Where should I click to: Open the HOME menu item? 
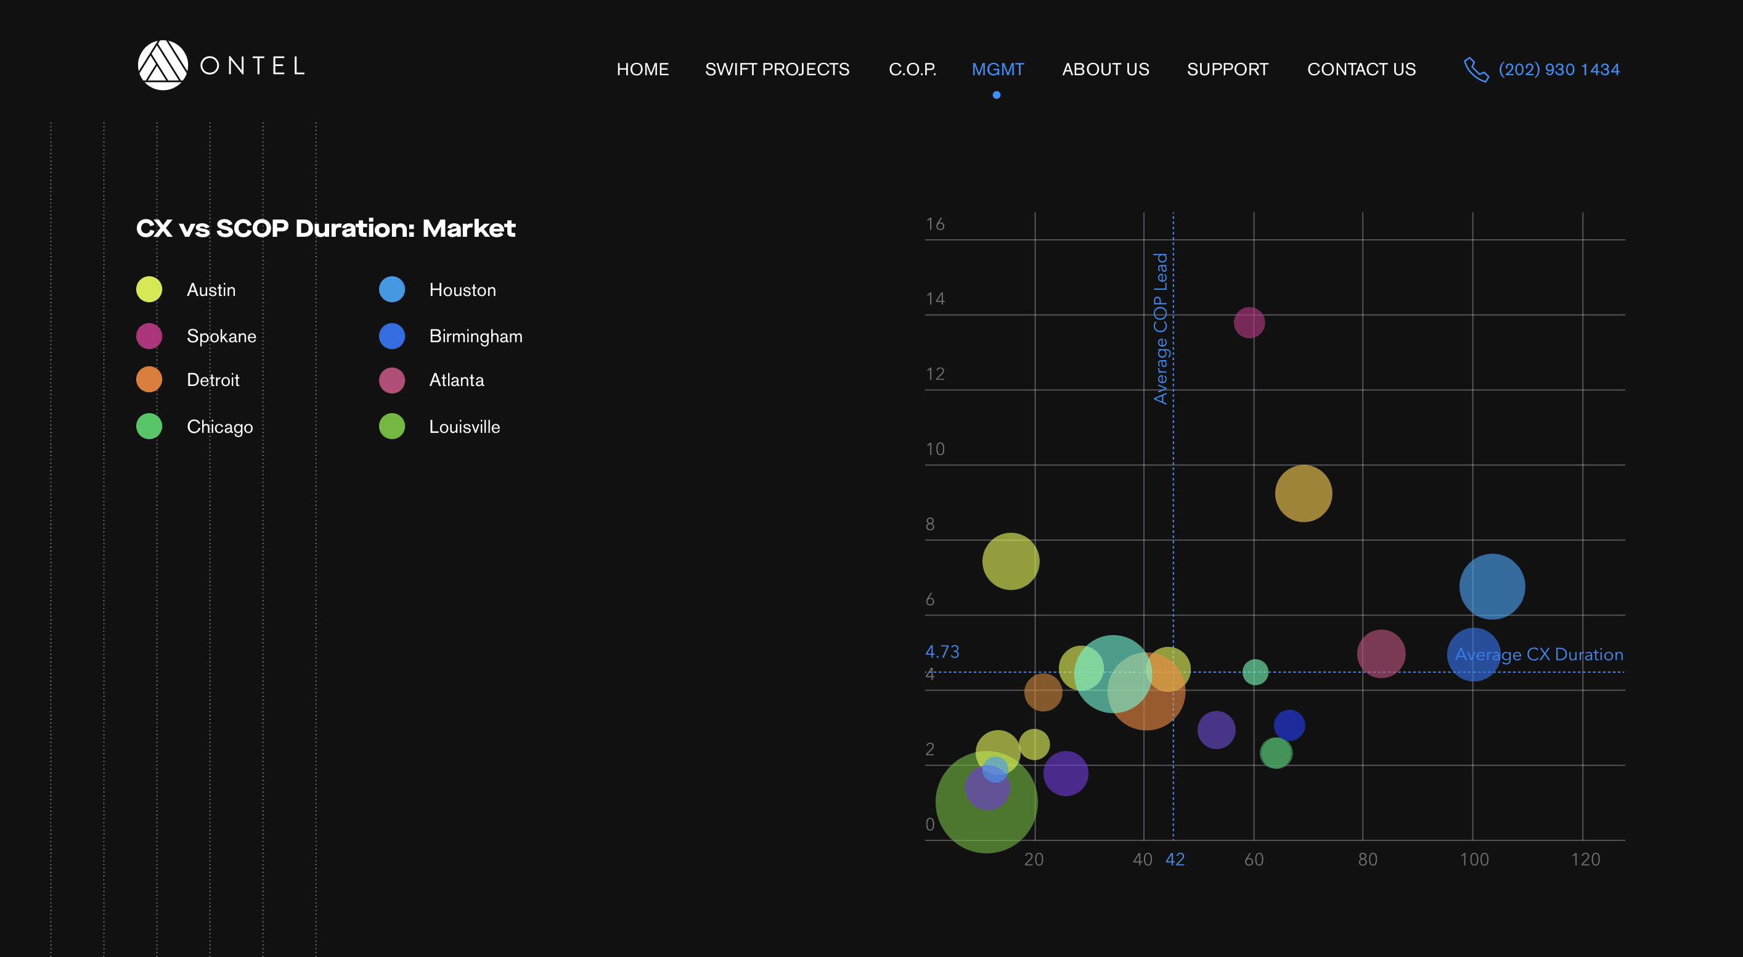tap(642, 69)
